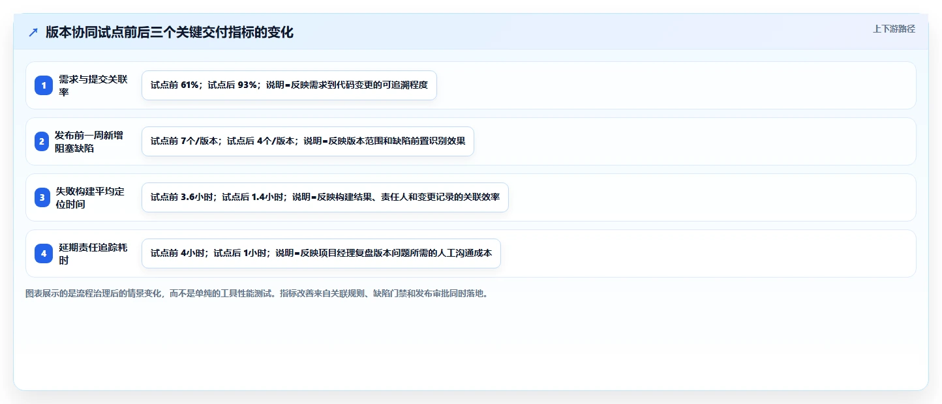
Task: Click the detail box starting 试点前 3.6小时
Action: pyautogui.click(x=325, y=197)
